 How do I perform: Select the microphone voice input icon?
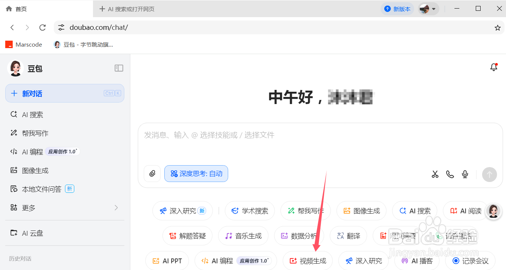(x=465, y=174)
